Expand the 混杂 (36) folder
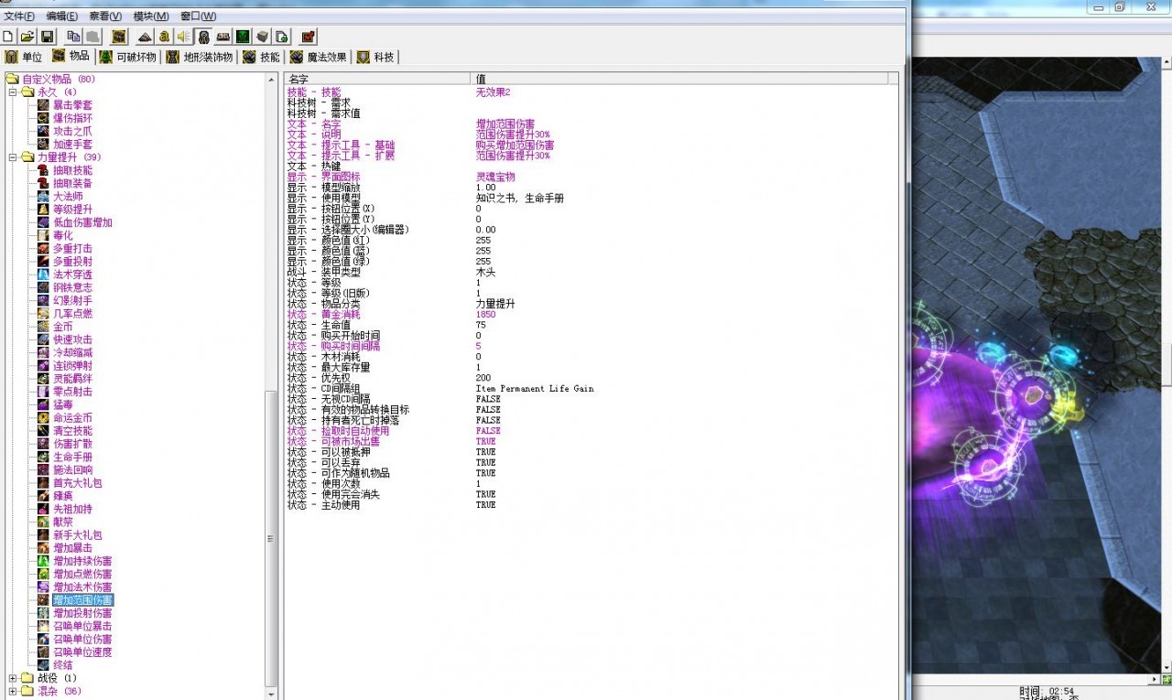 (13, 691)
